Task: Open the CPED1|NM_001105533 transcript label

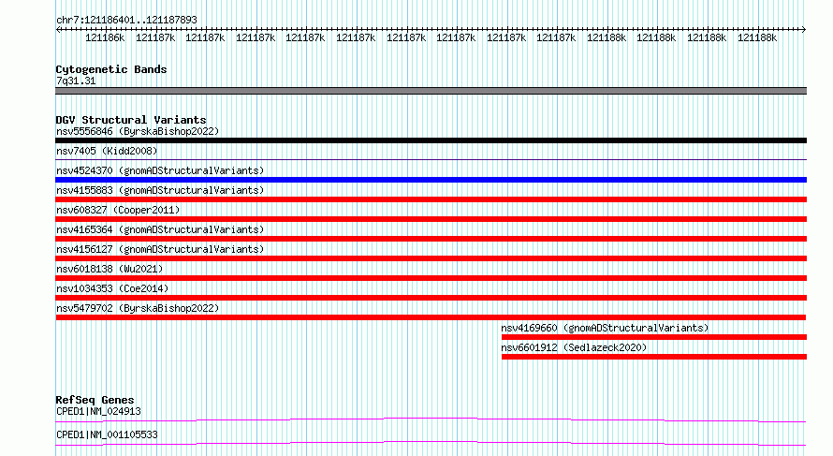Action: 107,434
